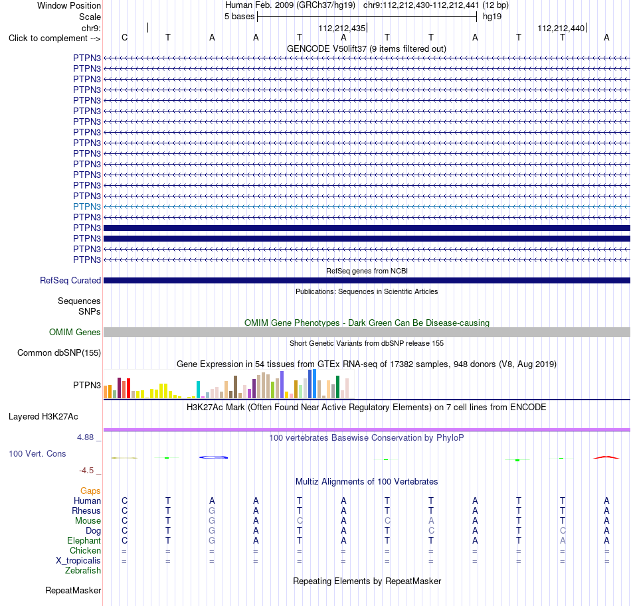Click the Sequences track label
631x606 pixels.
[x=79, y=301]
